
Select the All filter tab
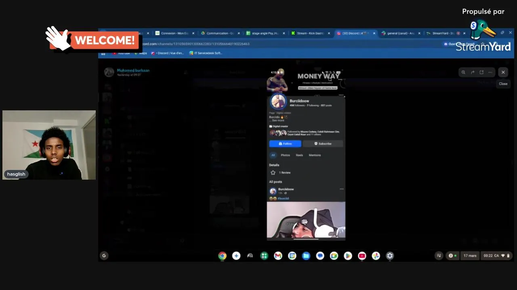pos(273,155)
